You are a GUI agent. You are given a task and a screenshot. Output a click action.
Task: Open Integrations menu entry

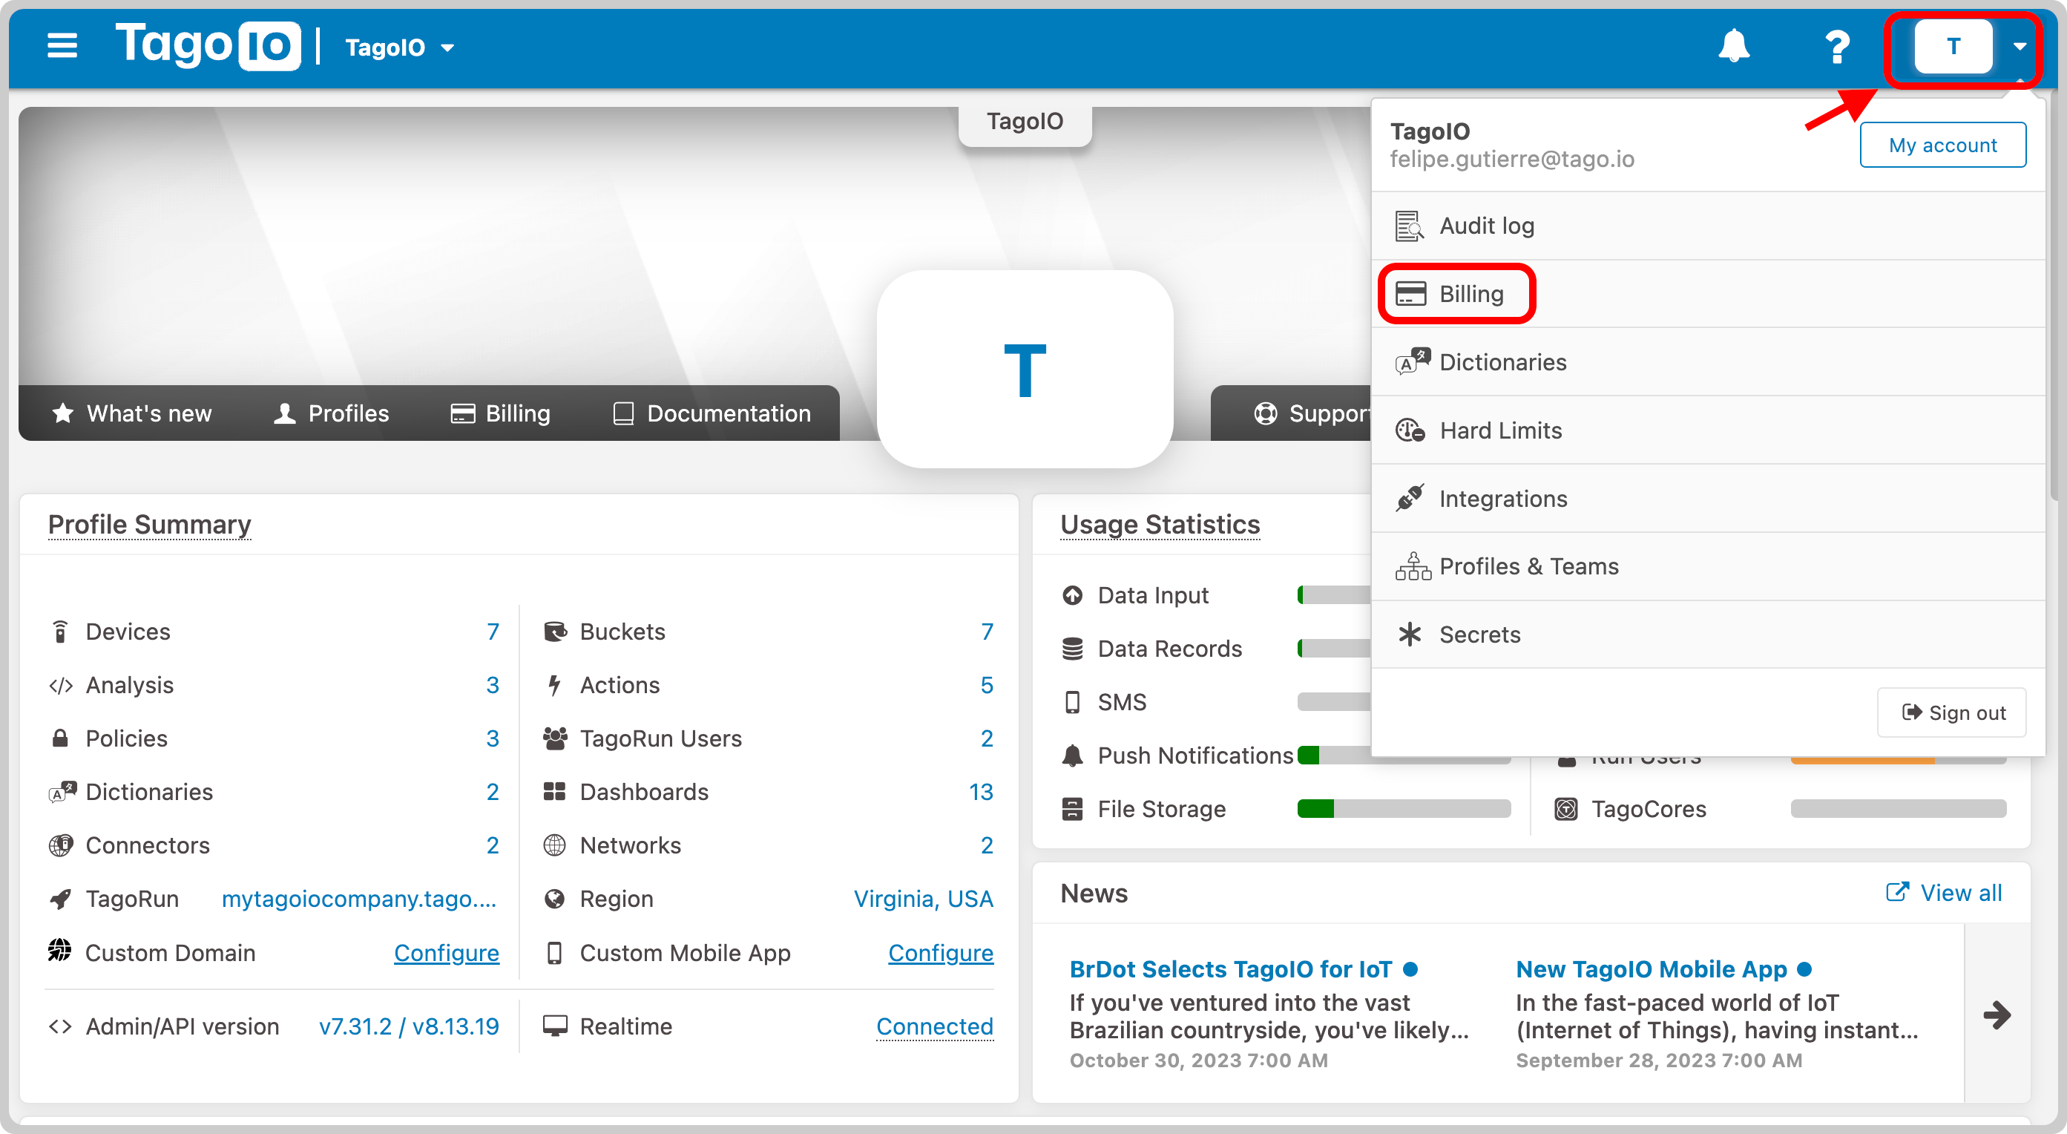tap(1707, 499)
